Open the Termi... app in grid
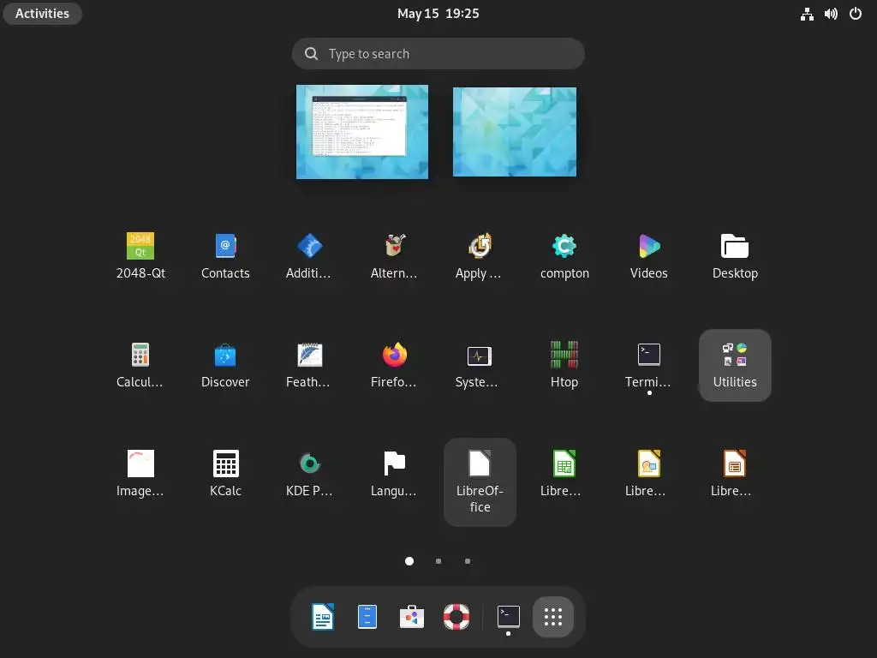Screen dimensions: 877x658 (649, 365)
